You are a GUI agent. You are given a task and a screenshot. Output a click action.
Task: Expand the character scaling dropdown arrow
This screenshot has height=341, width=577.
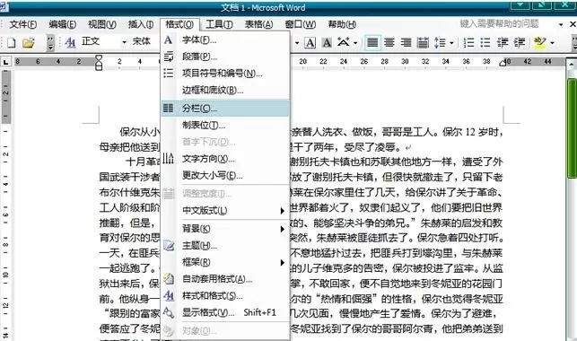(355, 43)
